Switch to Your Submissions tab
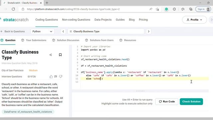Image resolution: width=213 pixels, height=120 pixels. [x=34, y=40]
